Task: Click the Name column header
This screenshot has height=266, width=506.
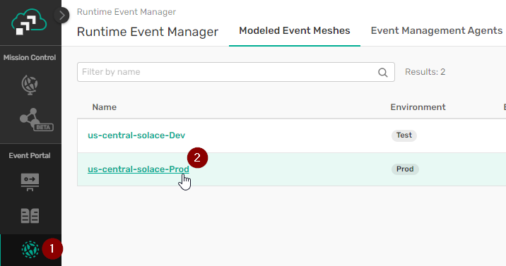Action: [104, 107]
